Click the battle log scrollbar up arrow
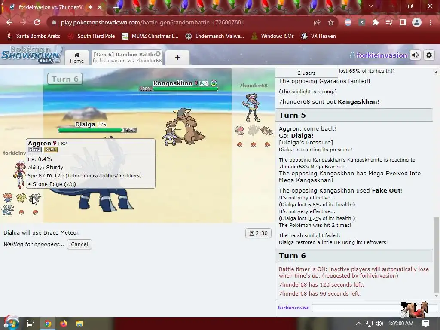Viewport: 440px width, 330px height. pyautogui.click(x=436, y=72)
